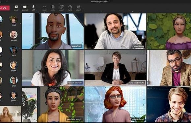Open the More actions menu
Viewport: 191px width, 123px height.
coord(44,8)
